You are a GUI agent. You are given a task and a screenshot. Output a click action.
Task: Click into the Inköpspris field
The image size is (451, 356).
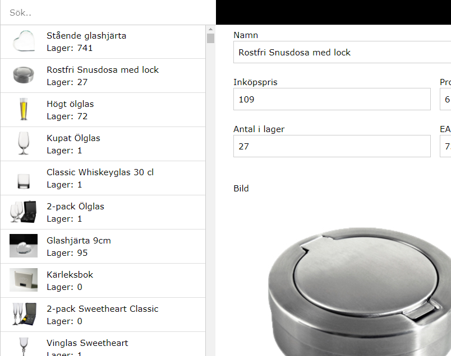[x=332, y=99]
